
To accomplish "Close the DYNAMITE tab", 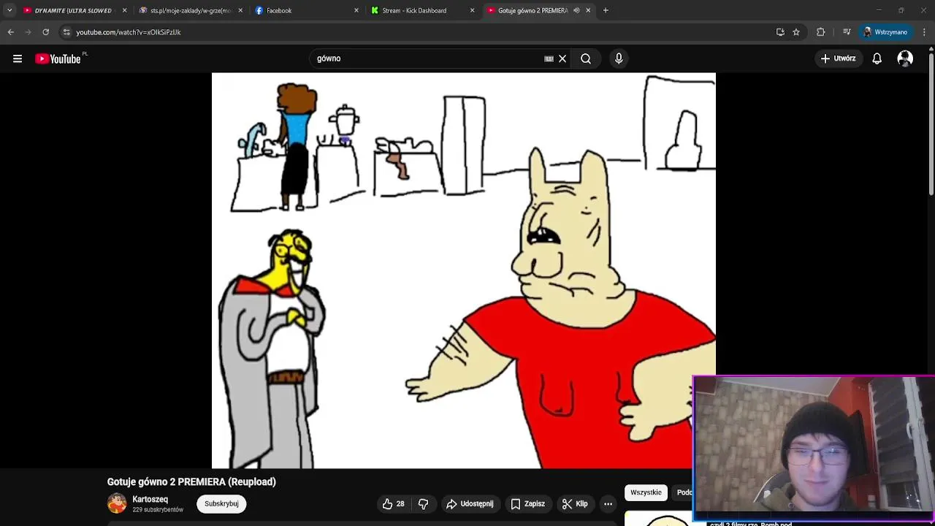I will coord(124,10).
